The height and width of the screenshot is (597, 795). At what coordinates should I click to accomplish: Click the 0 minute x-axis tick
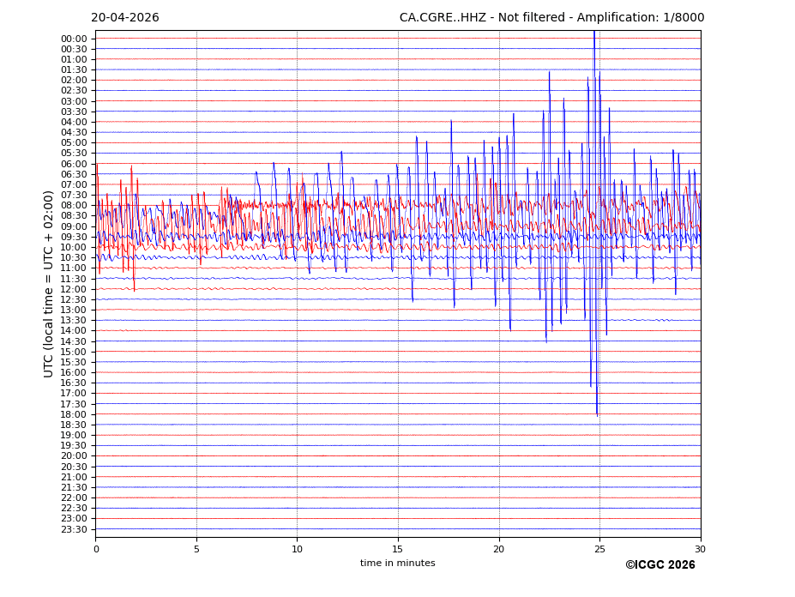pos(96,549)
